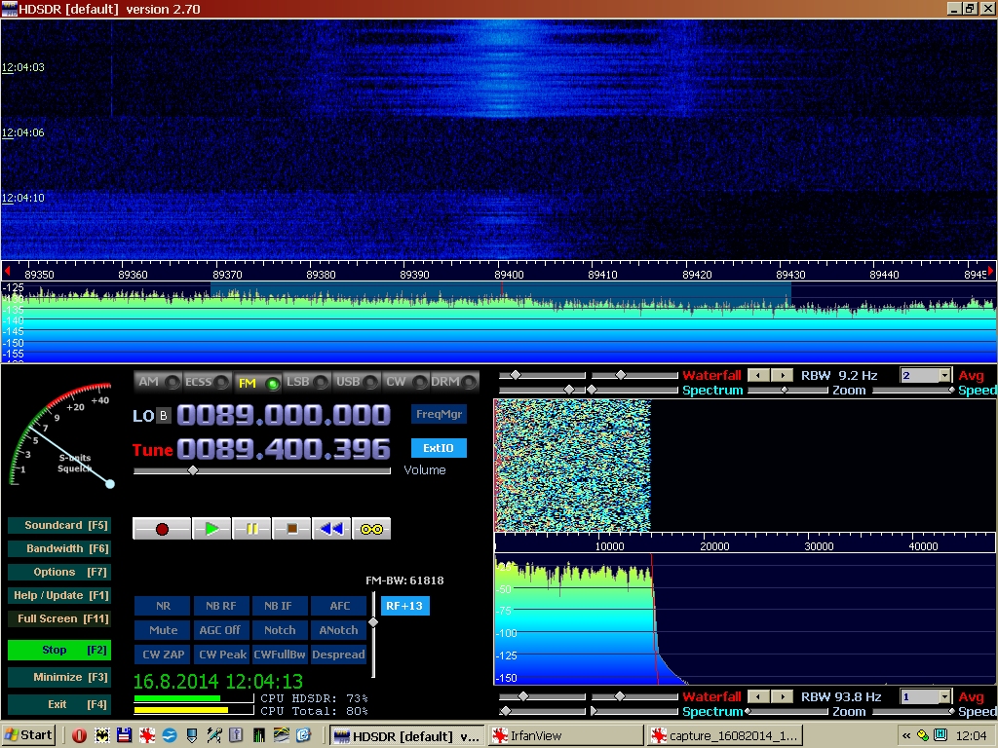Image resolution: width=998 pixels, height=748 pixels.
Task: Enable the NB IF noise blanker
Action: 280,606
